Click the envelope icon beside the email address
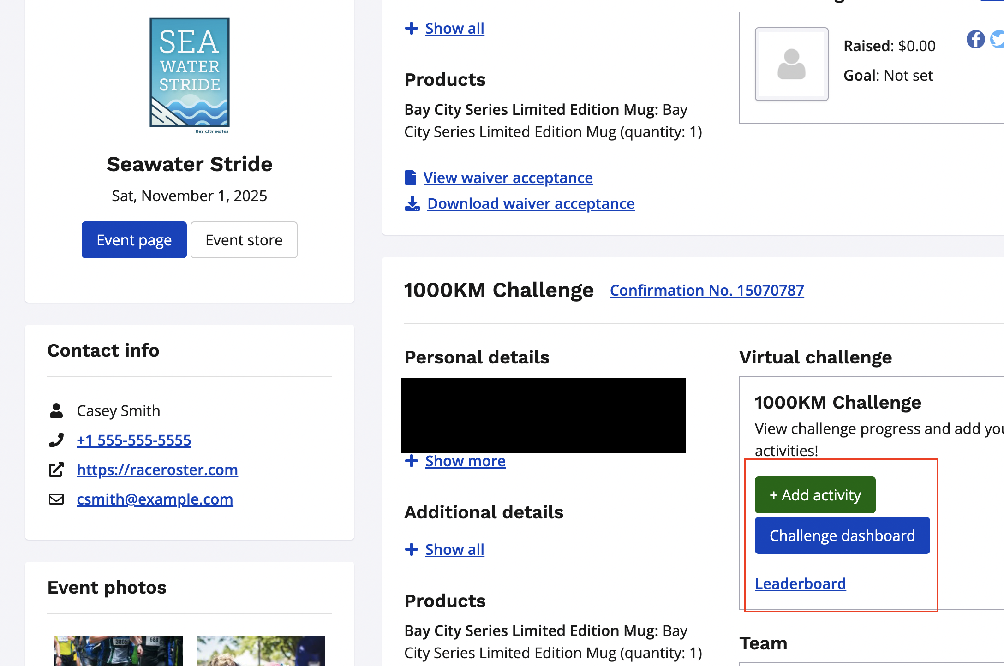The width and height of the screenshot is (1004, 666). tap(56, 499)
